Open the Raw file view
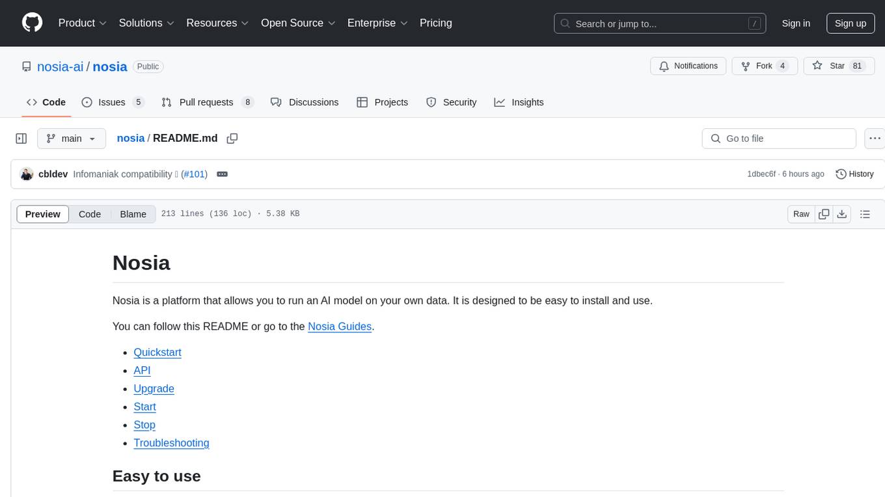 (801, 214)
